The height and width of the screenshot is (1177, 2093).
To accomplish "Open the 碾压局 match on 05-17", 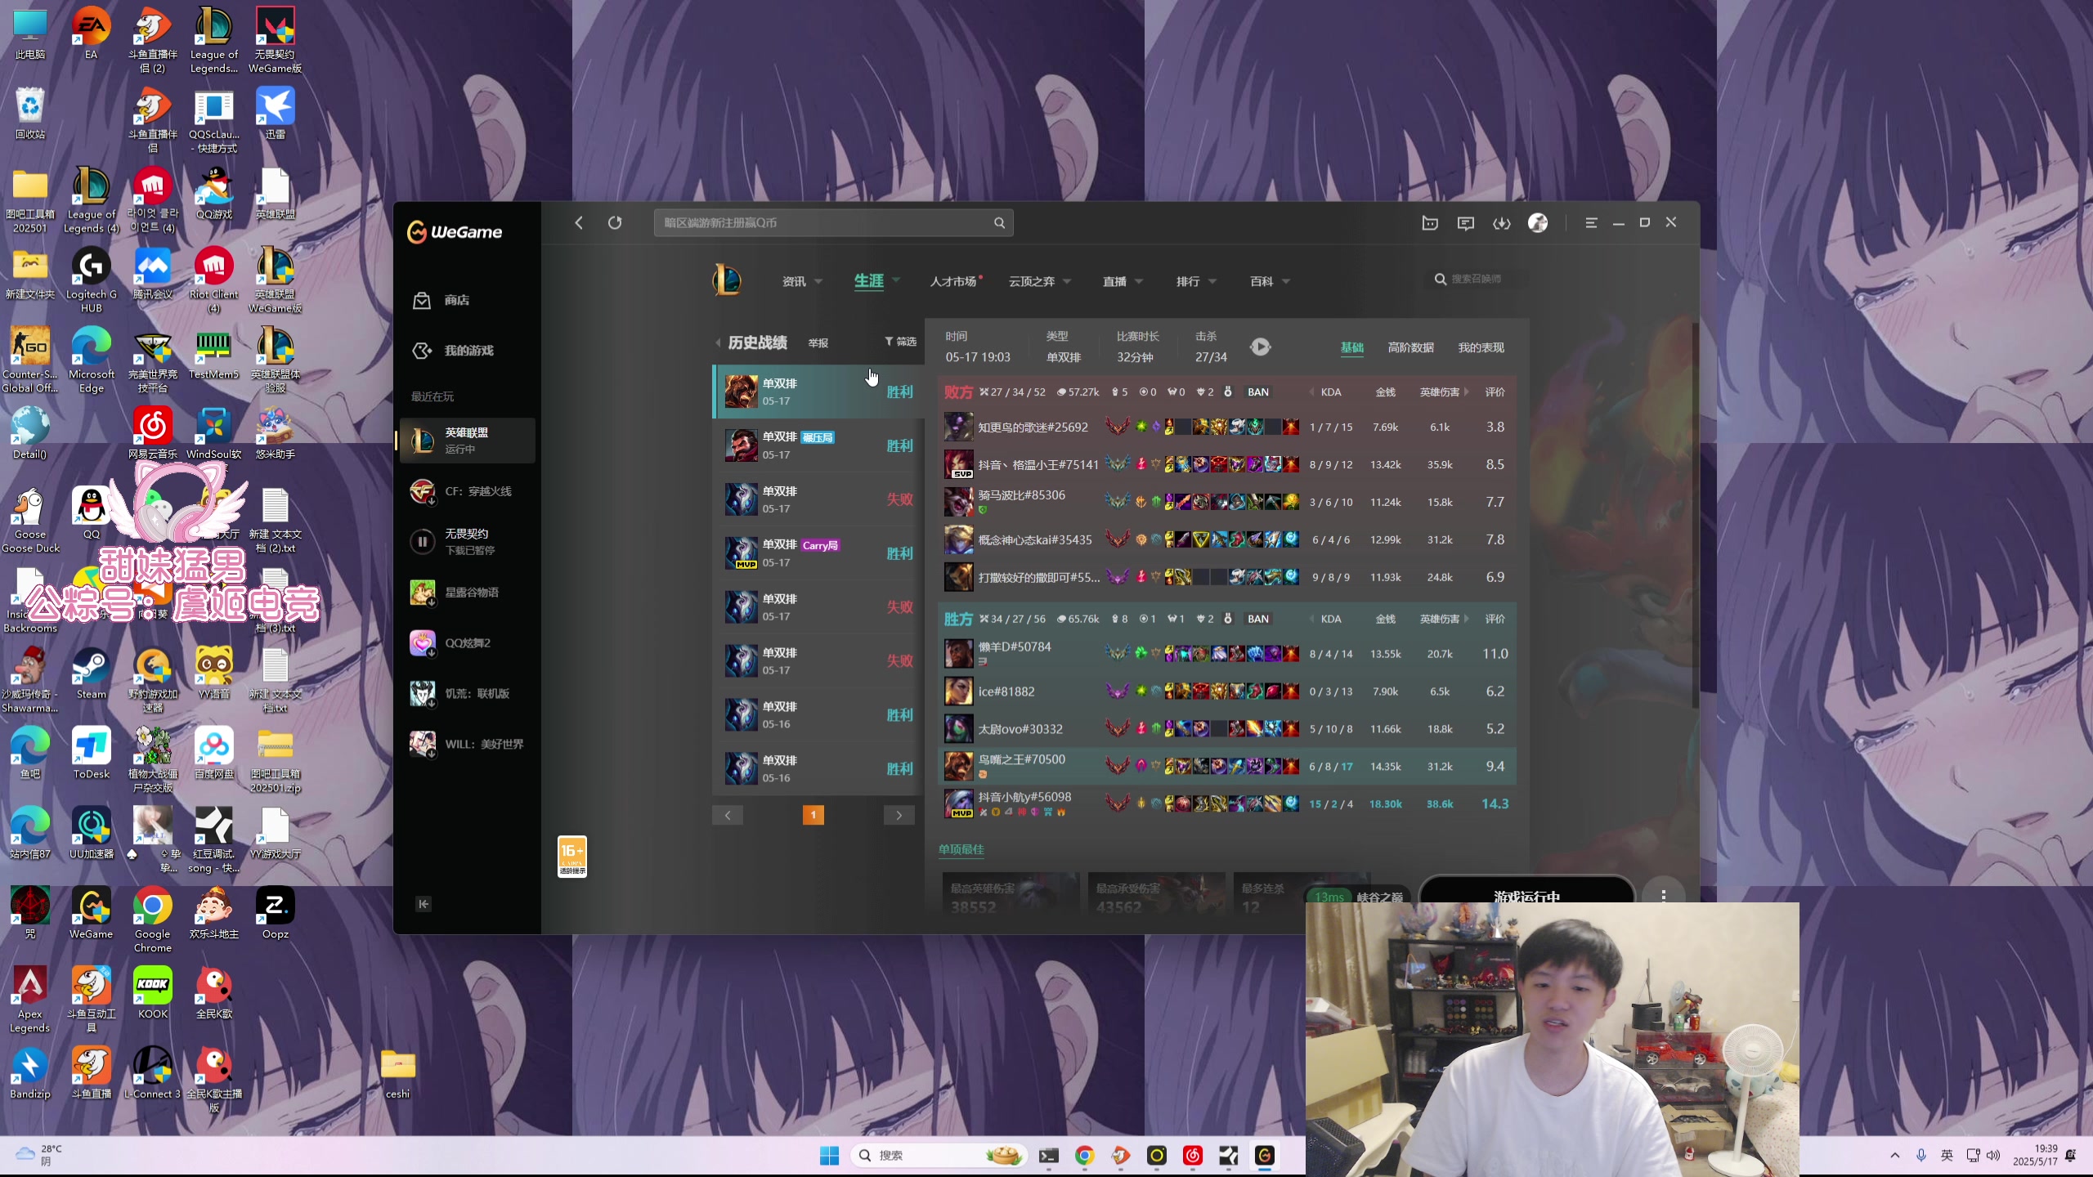I will coord(818,445).
